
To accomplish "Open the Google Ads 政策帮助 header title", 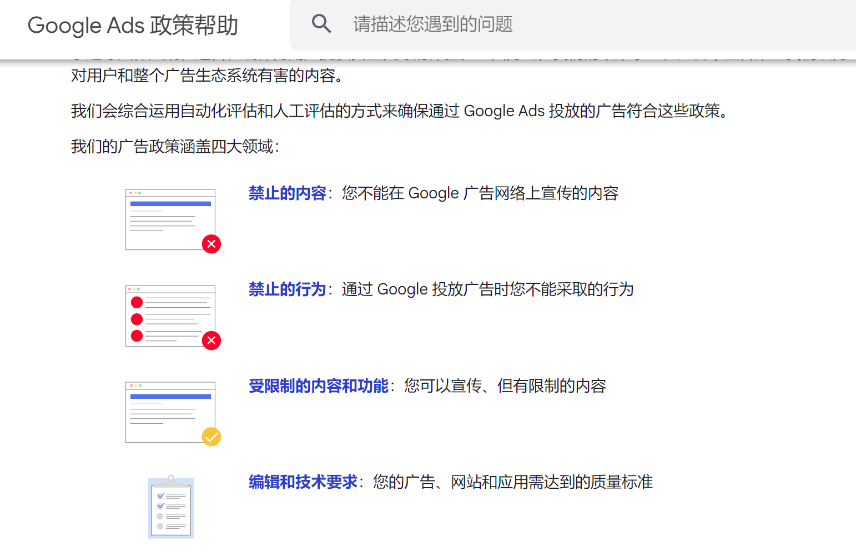I will 133,26.
